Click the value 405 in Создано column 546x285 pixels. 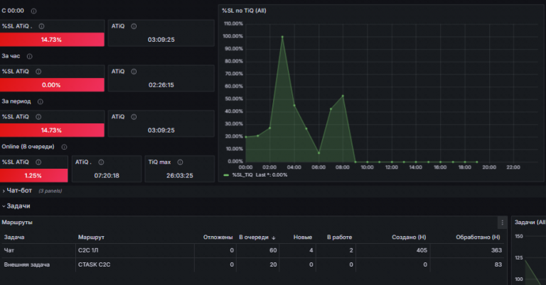(x=422, y=250)
